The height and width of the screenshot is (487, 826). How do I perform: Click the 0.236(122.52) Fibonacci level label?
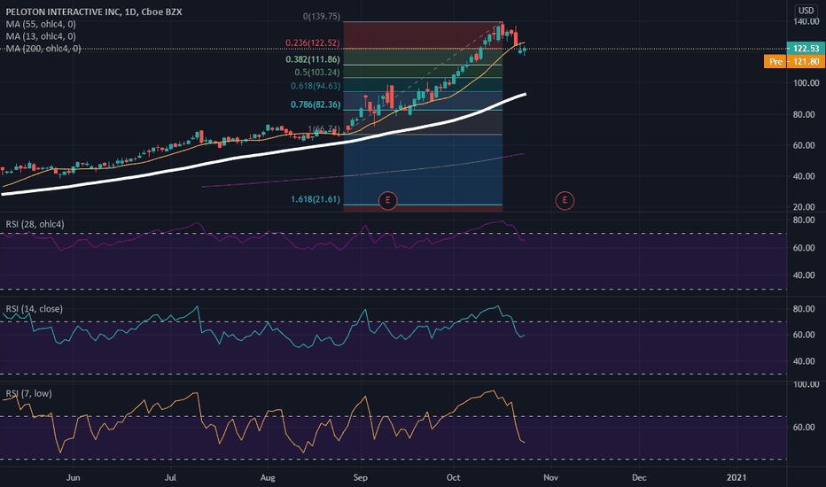point(312,43)
